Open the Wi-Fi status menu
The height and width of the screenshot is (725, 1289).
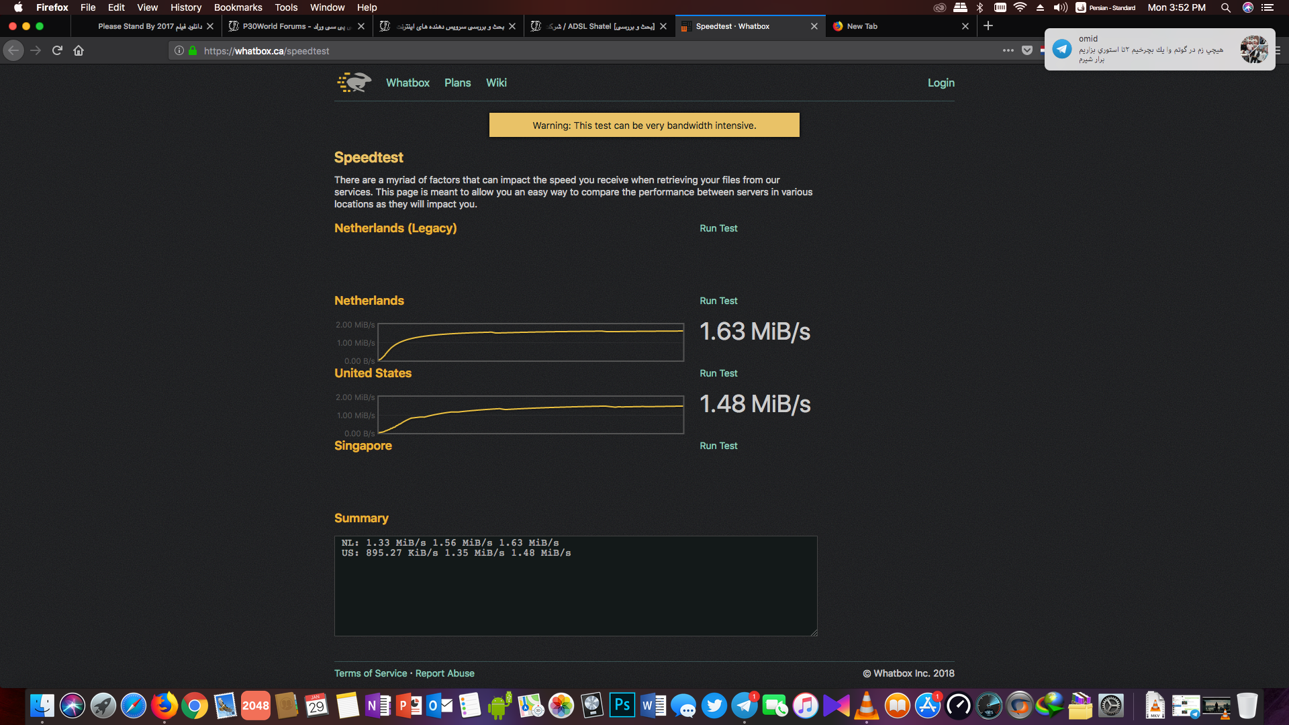(x=1020, y=7)
